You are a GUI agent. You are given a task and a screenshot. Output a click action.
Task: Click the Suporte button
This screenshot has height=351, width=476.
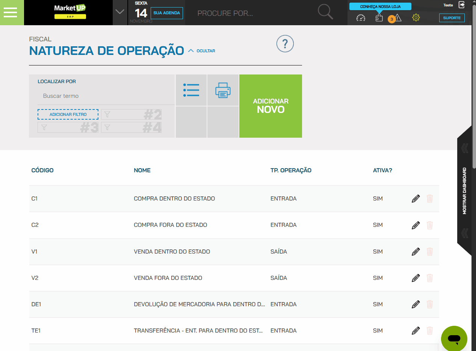coord(452,18)
